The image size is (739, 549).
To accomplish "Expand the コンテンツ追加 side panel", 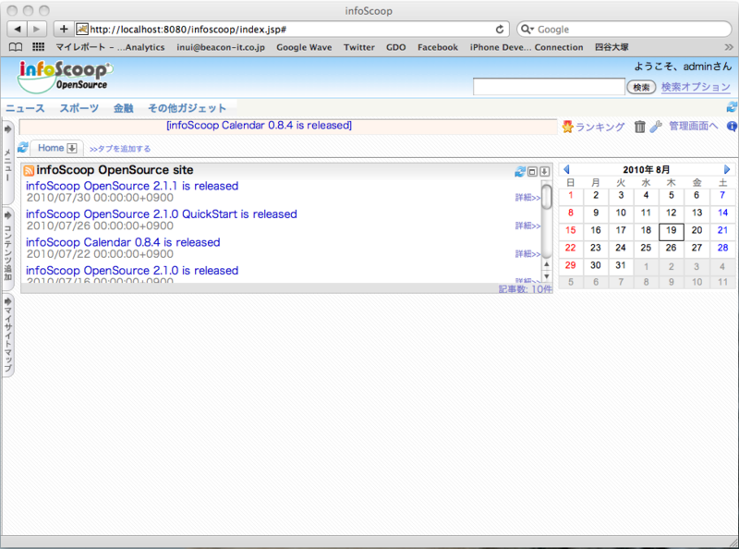I will coord(7,249).
